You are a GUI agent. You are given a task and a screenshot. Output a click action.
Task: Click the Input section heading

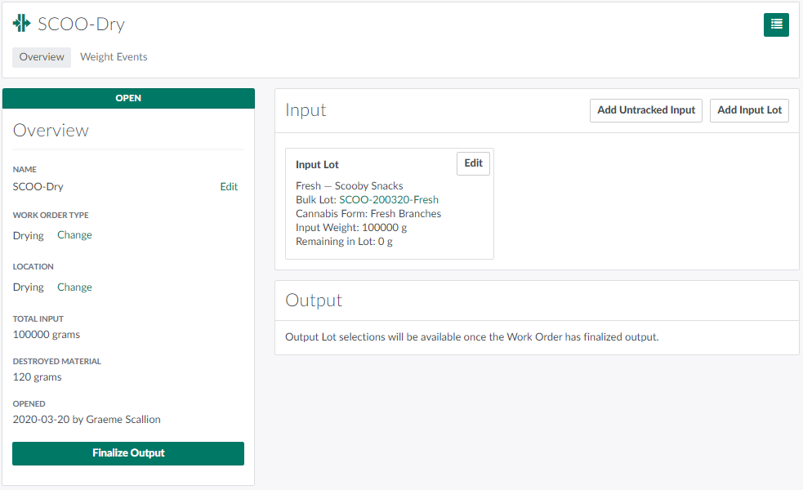[306, 110]
